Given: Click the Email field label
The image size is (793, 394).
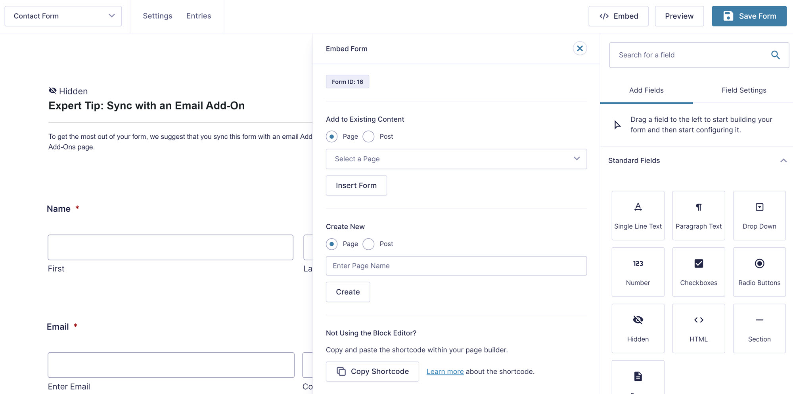Looking at the screenshot, I should point(58,327).
